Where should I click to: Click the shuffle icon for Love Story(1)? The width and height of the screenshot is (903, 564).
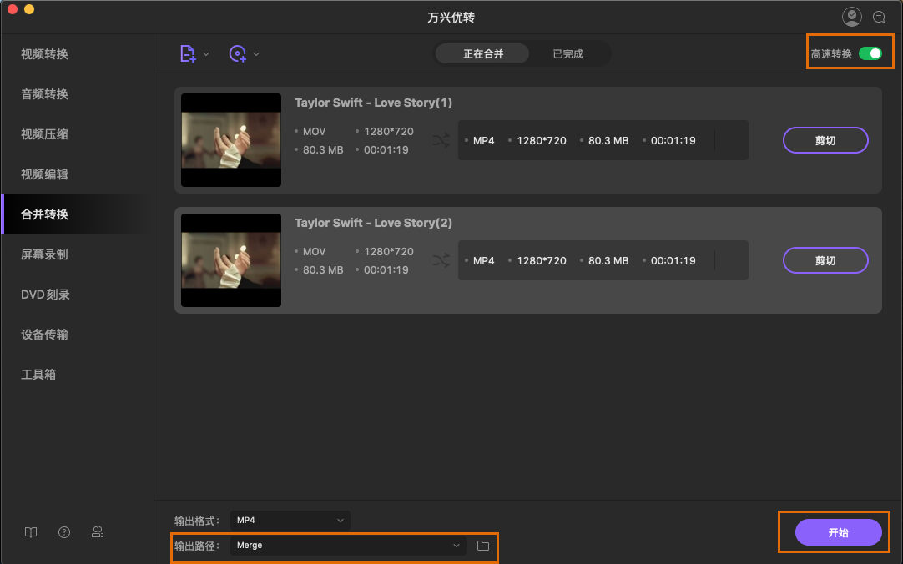click(441, 140)
